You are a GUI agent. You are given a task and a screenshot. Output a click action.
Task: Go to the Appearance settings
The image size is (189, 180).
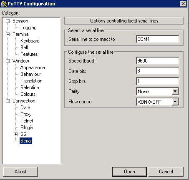point(33,67)
